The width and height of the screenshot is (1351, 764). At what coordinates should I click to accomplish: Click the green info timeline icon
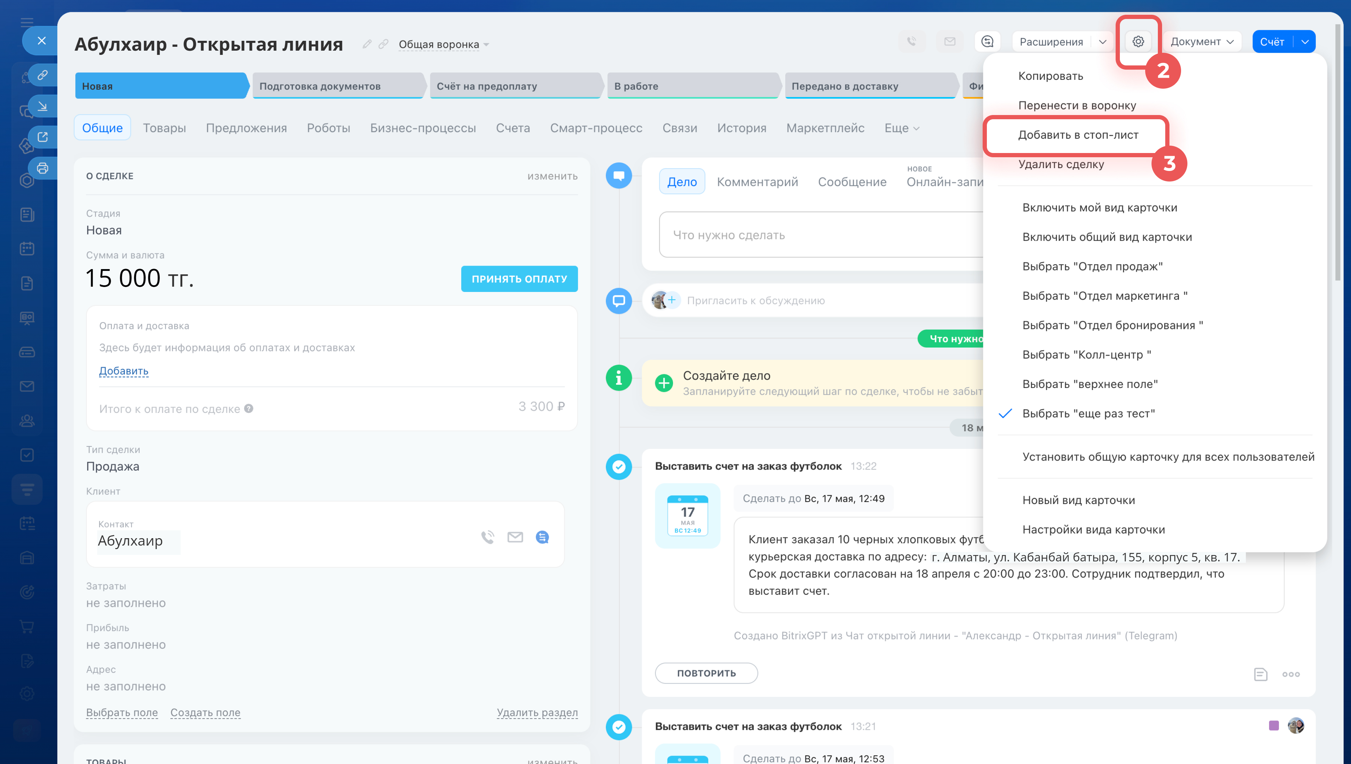point(619,378)
